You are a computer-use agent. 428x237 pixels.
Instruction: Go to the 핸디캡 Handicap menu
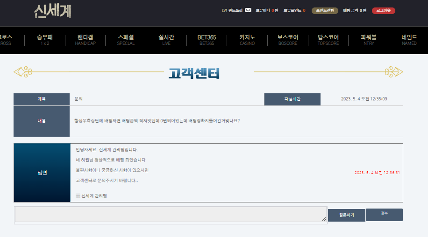click(x=86, y=40)
